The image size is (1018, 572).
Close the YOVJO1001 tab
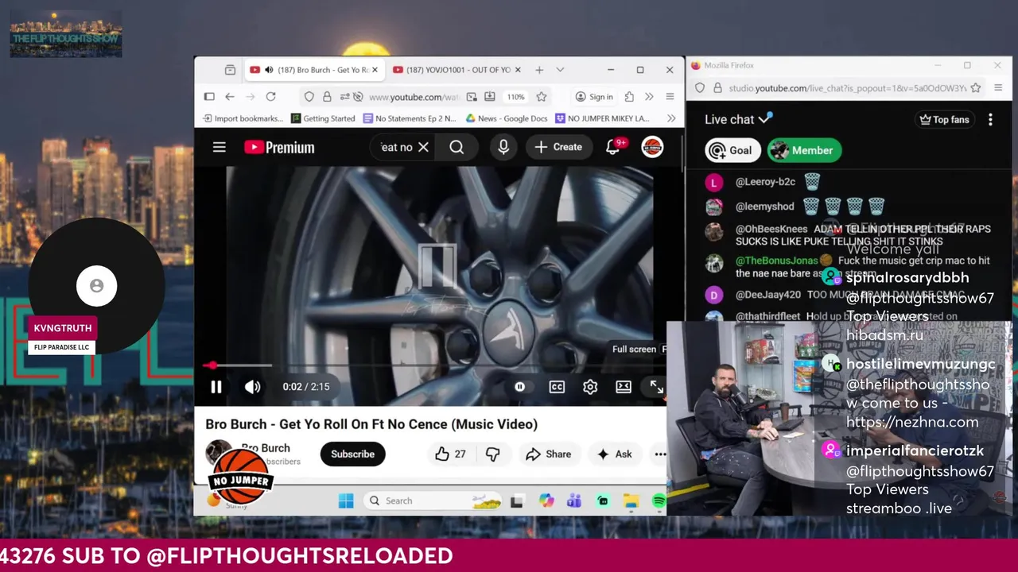[519, 70]
